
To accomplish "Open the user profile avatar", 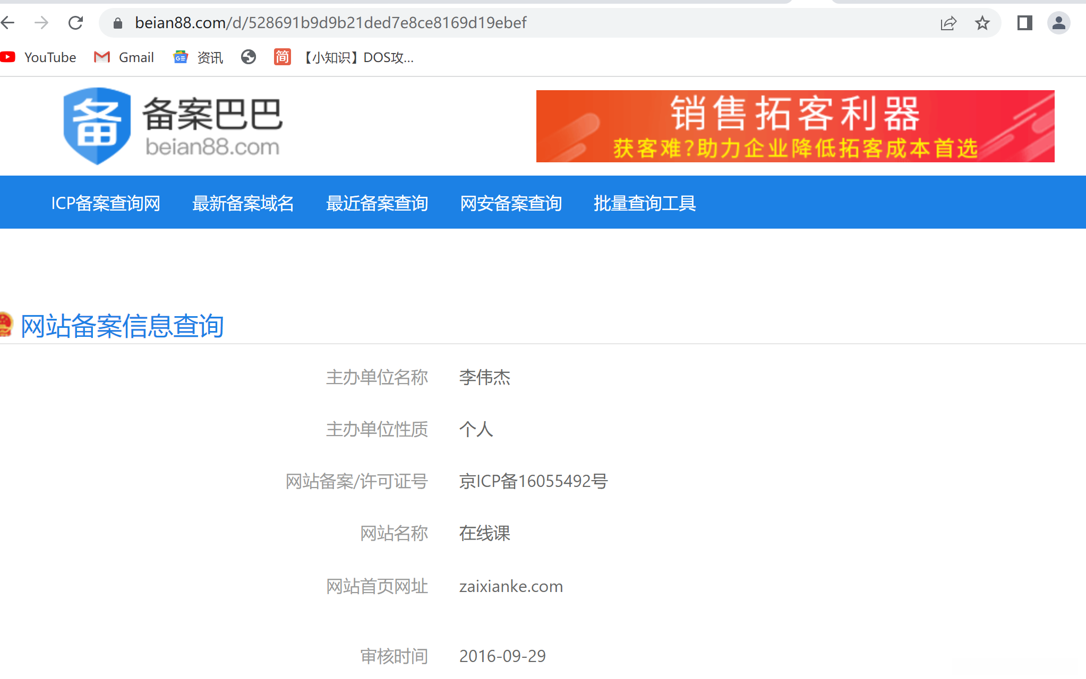I will [x=1058, y=23].
